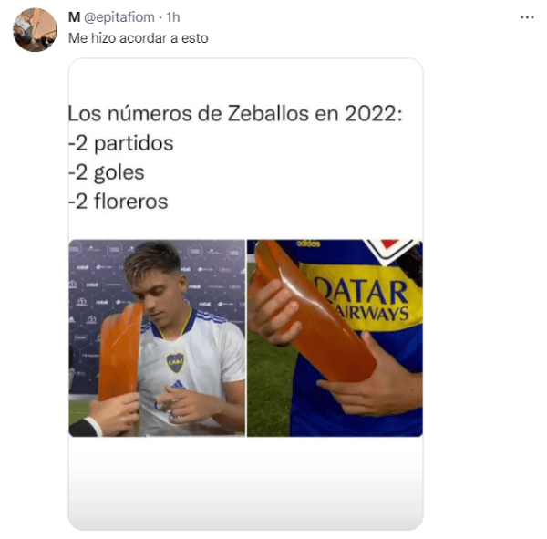Click the blank area below the photos in card
The height and width of the screenshot is (539, 547).
pyautogui.click(x=245, y=482)
